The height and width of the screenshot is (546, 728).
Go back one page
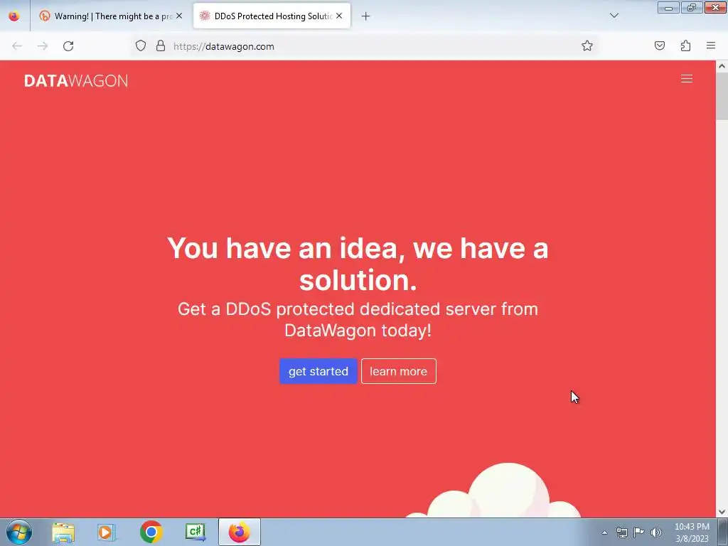tap(17, 46)
